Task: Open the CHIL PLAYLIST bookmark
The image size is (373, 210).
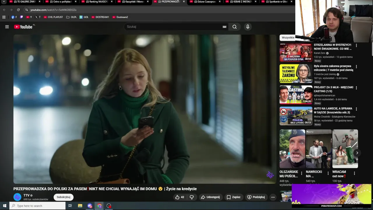Action: [x=53, y=17]
